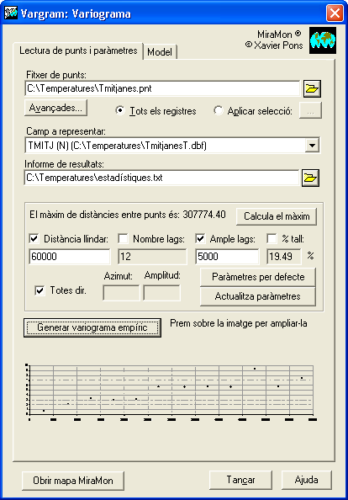The image size is (348, 500).
Task: Browse for the Fitxer de punts file
Action: tap(312, 88)
